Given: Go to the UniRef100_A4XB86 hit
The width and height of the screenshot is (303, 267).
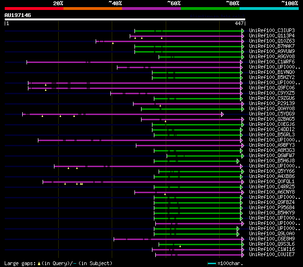Looking at the screenshot, I should point(272,177).
